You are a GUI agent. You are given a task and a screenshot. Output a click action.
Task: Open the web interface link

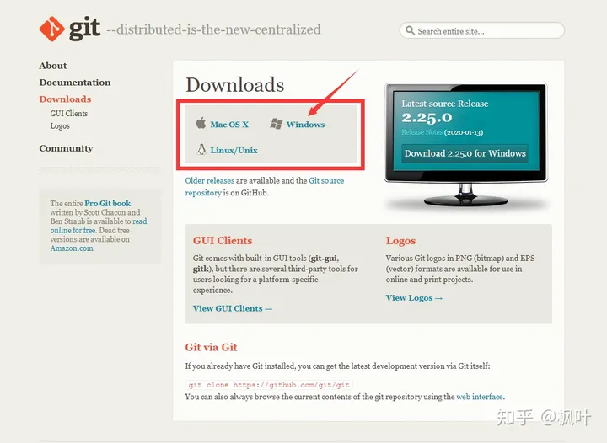click(480, 397)
